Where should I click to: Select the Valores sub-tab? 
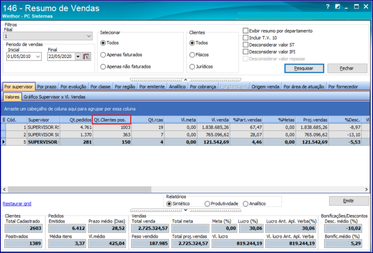12,97
